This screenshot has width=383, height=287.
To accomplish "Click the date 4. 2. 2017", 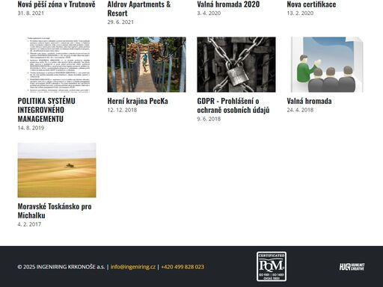I will coord(29,224).
